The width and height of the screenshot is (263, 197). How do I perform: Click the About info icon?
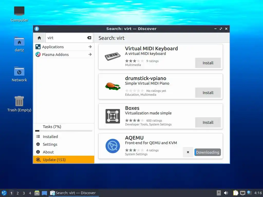point(38,152)
